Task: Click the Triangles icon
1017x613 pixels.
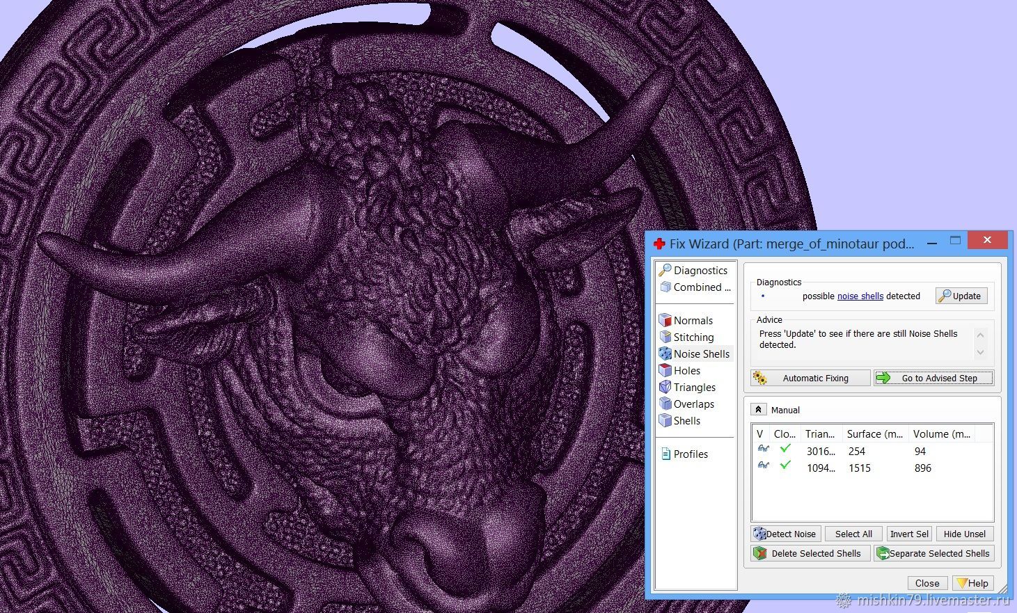Action: (x=665, y=387)
